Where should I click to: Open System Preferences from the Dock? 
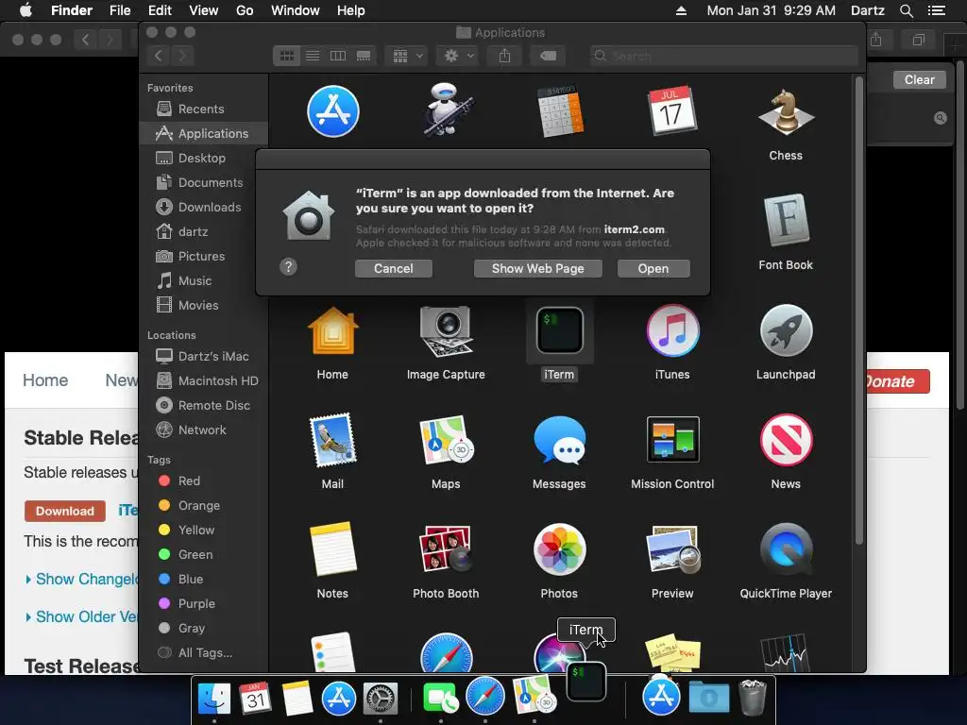(380, 698)
